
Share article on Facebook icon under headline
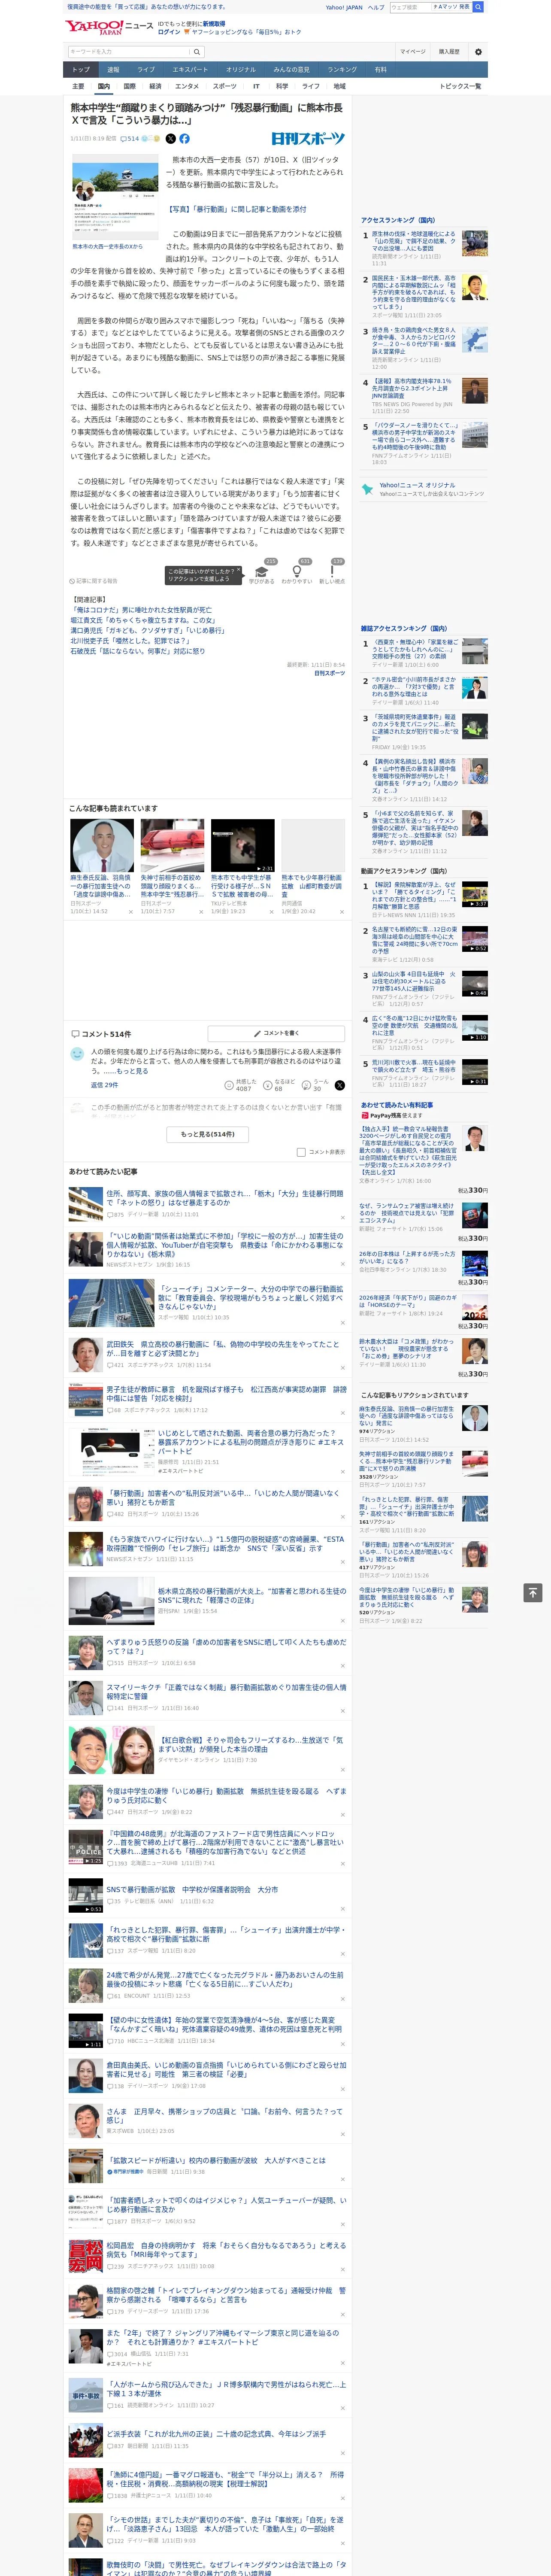(184, 139)
